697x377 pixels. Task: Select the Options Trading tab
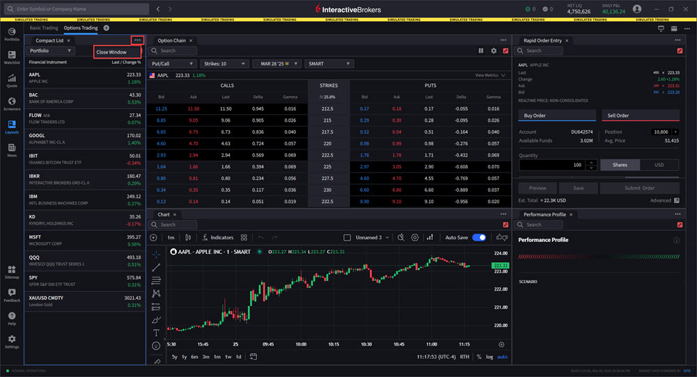tap(81, 28)
